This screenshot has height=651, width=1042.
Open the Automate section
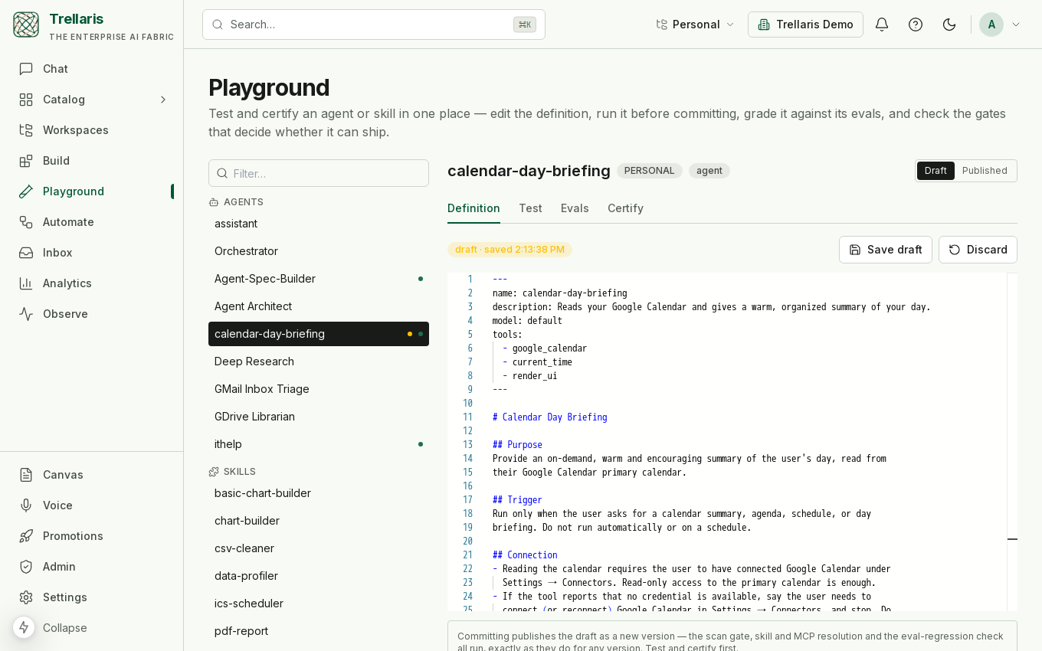[x=92, y=222]
